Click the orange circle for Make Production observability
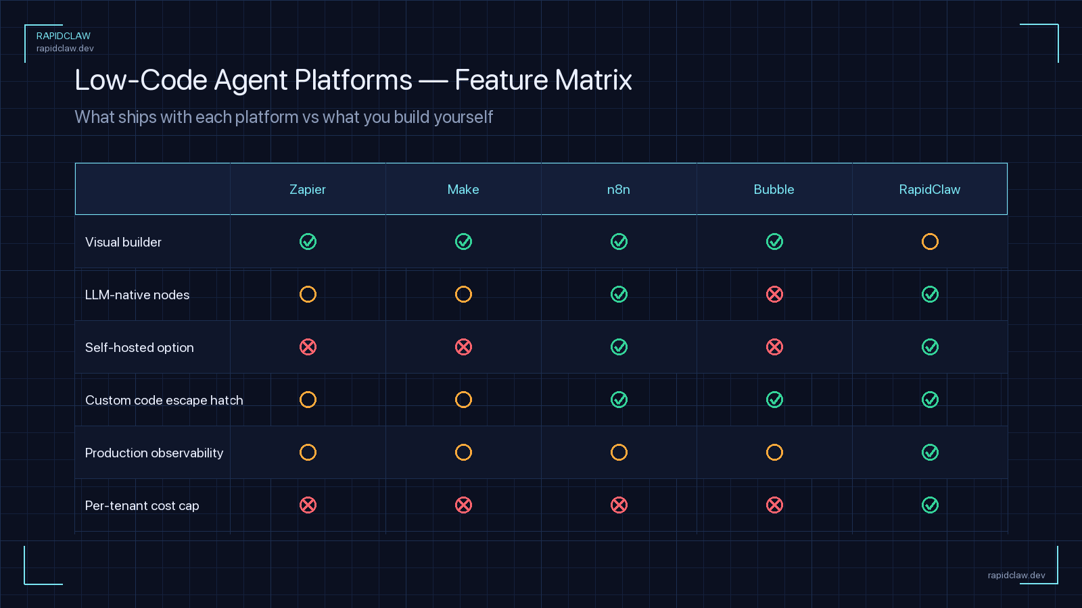Screen dimensions: 1082x608 (x=463, y=452)
